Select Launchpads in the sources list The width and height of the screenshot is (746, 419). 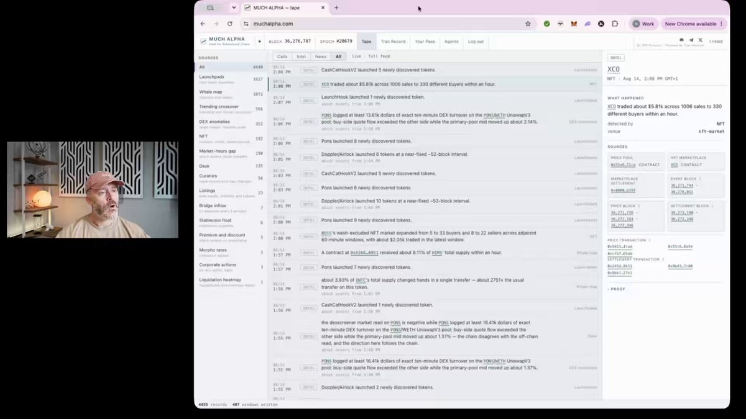231,79
